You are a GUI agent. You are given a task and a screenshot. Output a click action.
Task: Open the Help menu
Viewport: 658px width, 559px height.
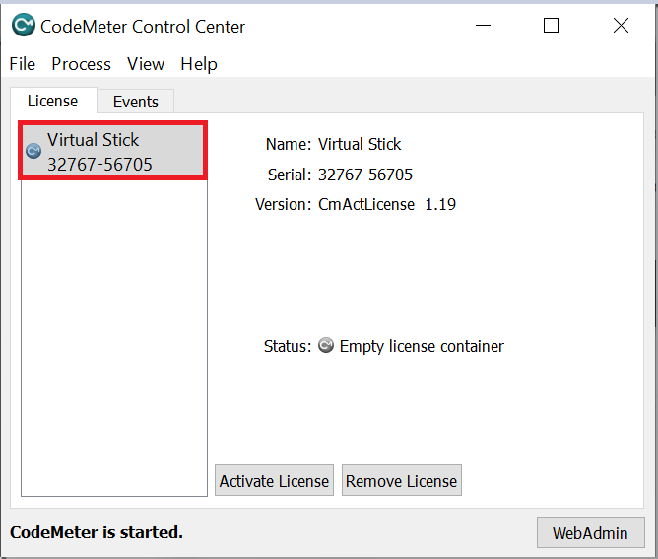coord(199,64)
